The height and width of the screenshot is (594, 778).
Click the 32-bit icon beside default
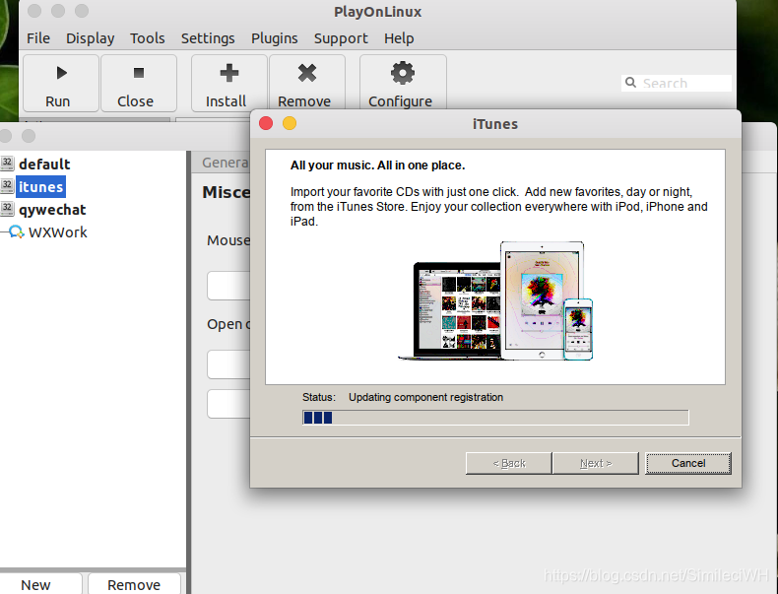point(7,163)
